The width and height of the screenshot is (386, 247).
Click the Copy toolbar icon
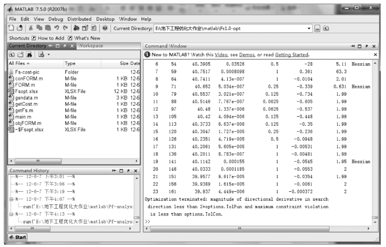point(39,28)
